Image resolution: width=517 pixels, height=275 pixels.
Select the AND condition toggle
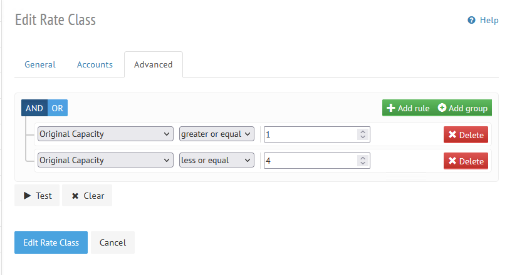[34, 108]
